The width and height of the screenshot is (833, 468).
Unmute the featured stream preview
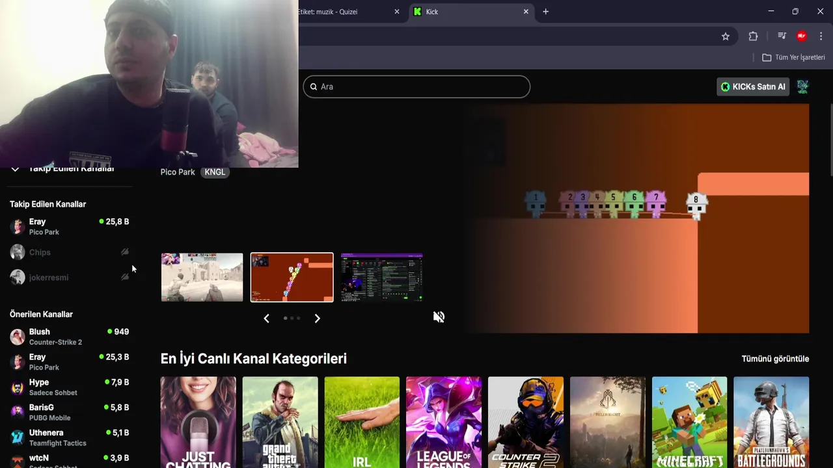point(439,317)
